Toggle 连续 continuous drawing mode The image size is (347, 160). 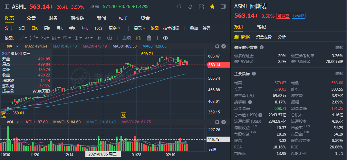coord(127,38)
